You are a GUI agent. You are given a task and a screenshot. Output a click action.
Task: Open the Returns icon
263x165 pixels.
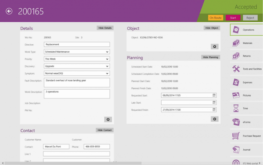[x=236, y=56]
